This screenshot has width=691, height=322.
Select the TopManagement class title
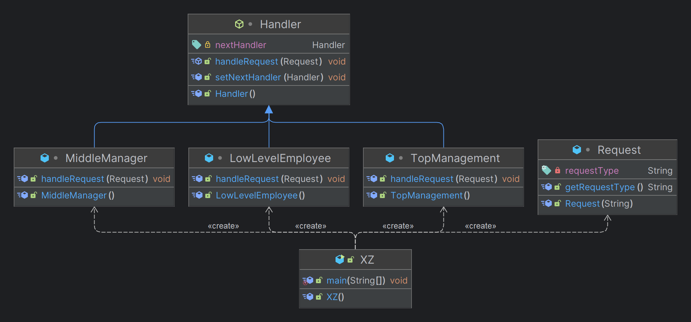455,158
